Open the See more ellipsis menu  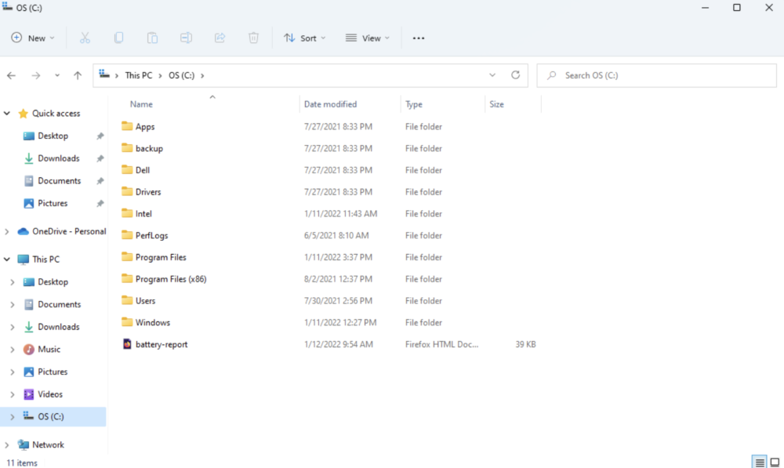(419, 38)
